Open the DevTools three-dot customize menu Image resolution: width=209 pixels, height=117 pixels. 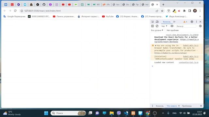(196, 22)
